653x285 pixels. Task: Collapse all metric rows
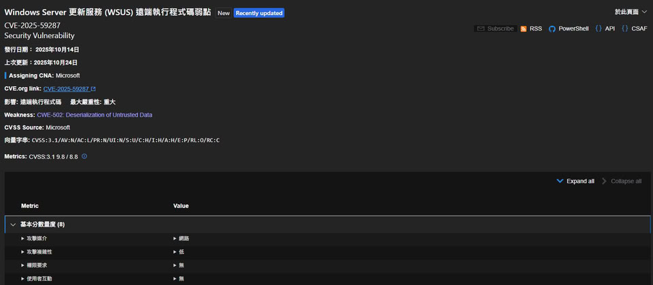(621, 181)
